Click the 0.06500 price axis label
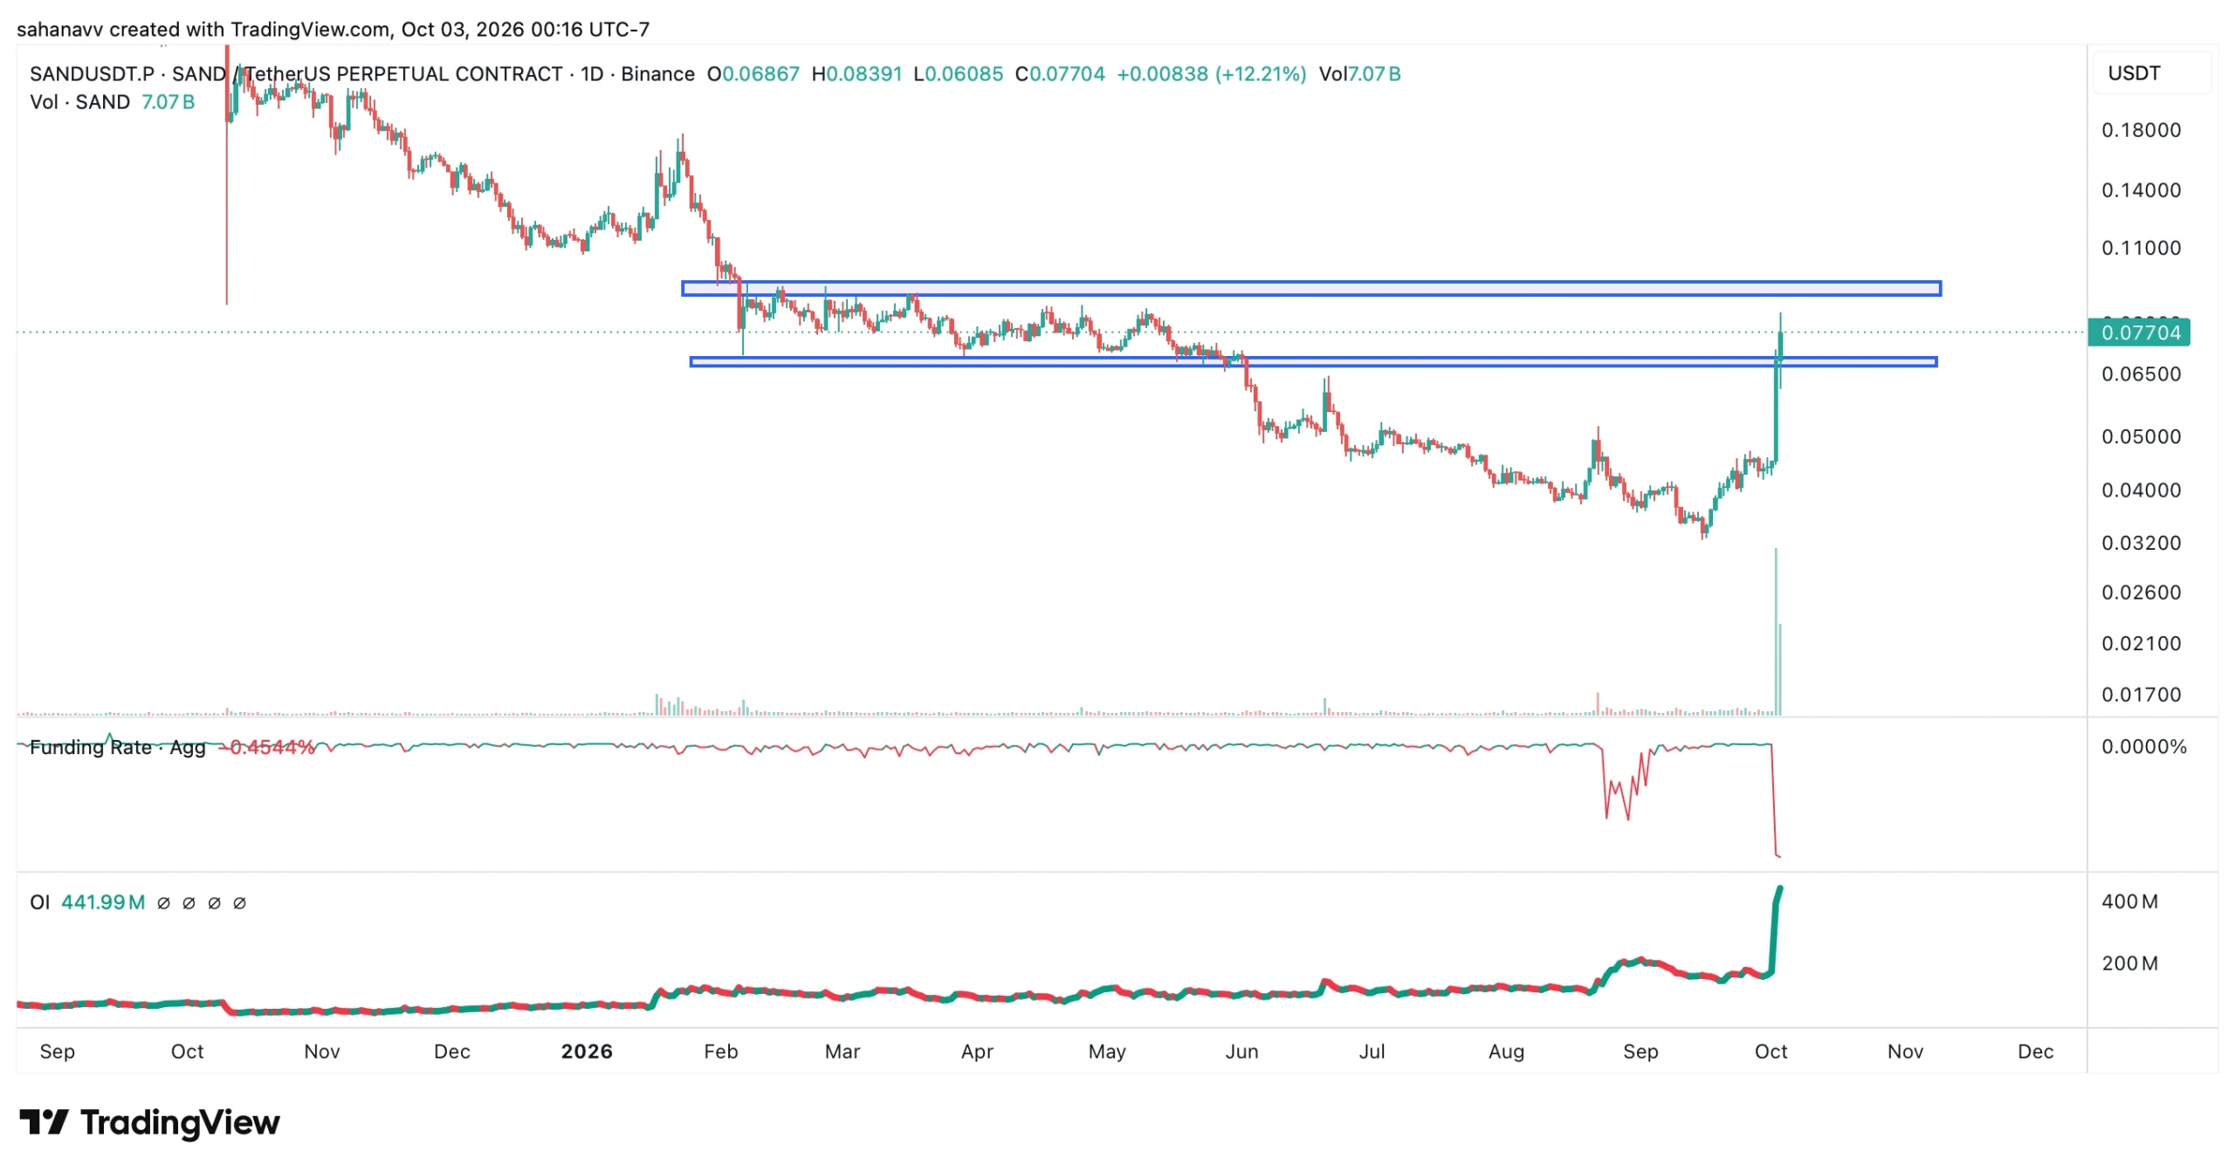Screen dimensions: 2235x1172 [2141, 374]
